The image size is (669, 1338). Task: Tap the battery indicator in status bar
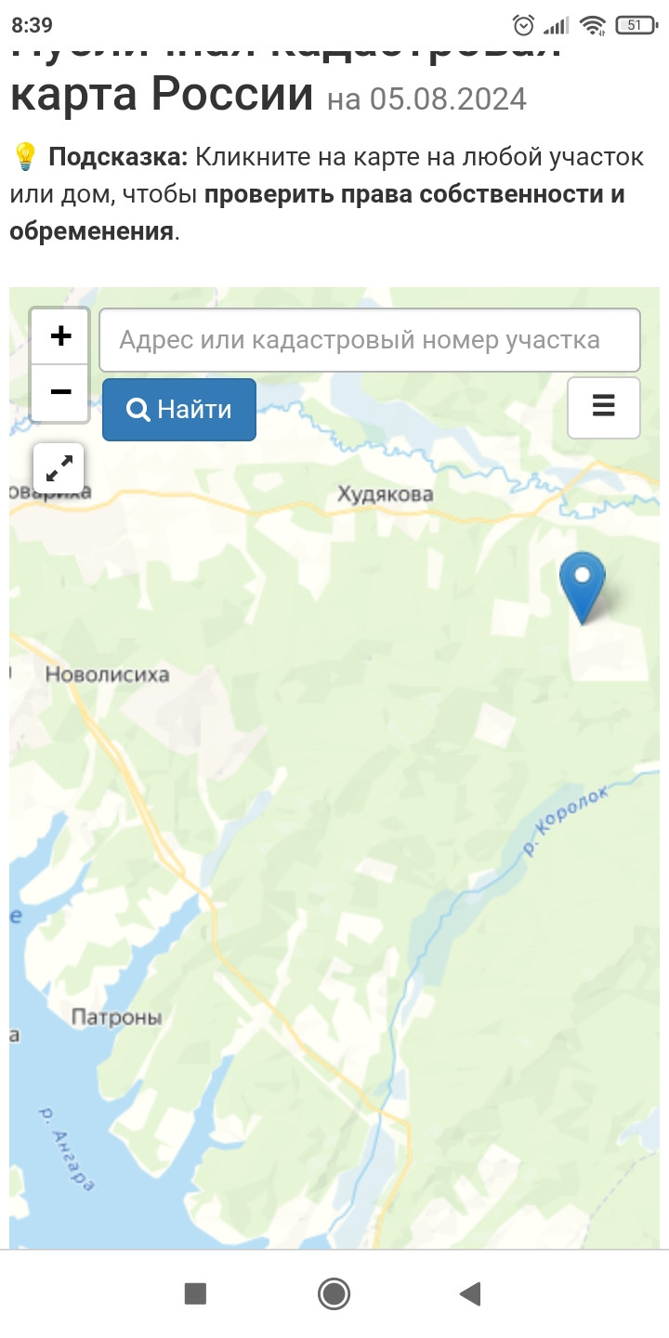[635, 25]
